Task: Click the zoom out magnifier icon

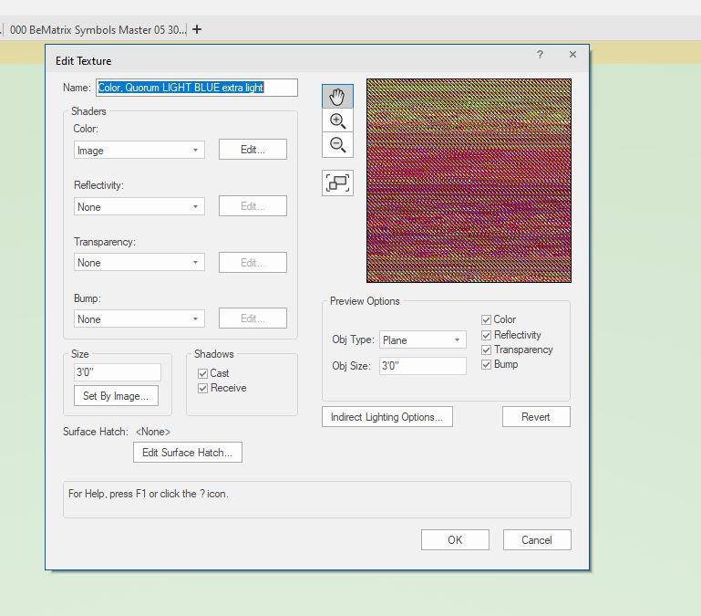Action: pyautogui.click(x=337, y=144)
